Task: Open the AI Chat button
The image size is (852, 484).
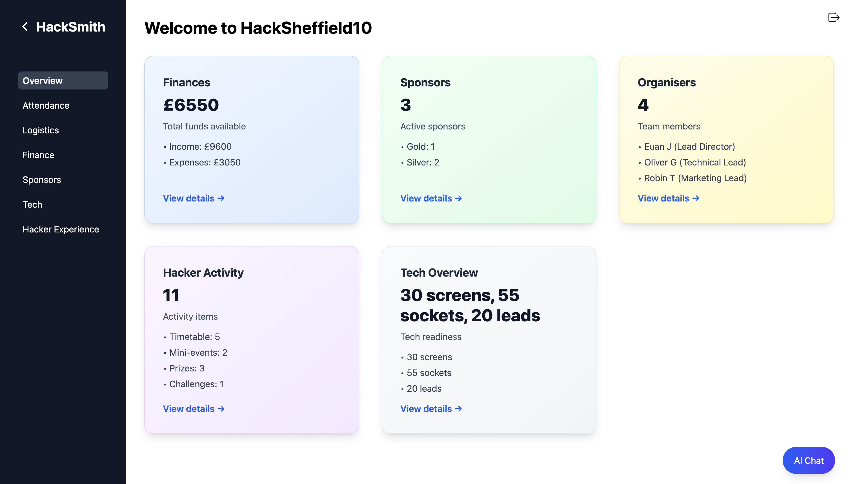Action: pos(808,460)
